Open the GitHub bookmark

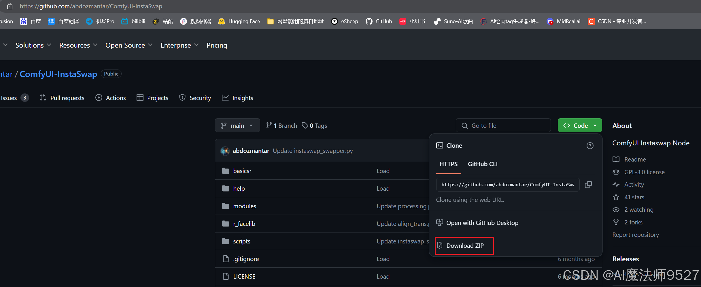tap(379, 21)
